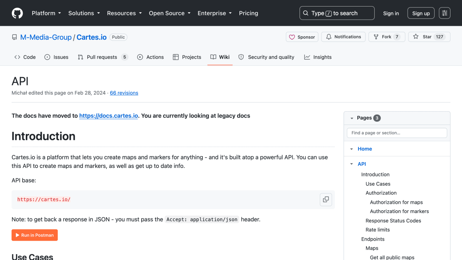The width and height of the screenshot is (462, 260).
Task: Click the fork icon
Action: (376, 37)
